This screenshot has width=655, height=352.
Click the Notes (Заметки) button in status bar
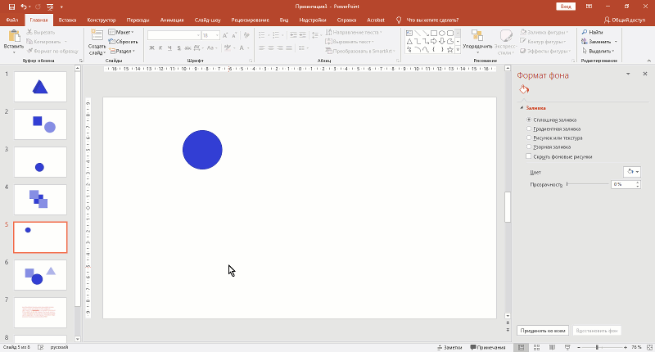pos(449,347)
